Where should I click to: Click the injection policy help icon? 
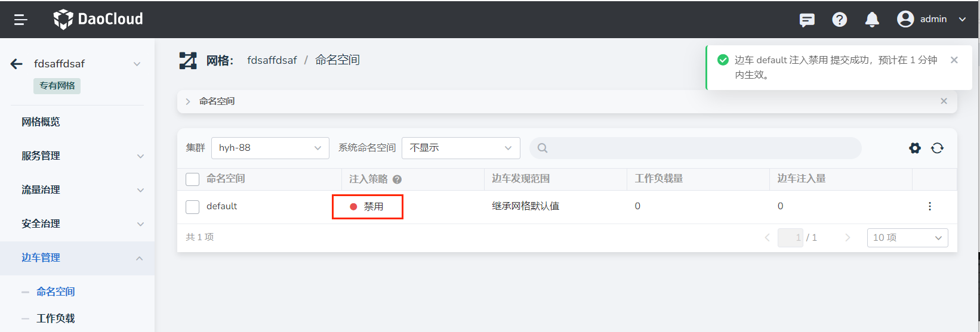tap(397, 179)
